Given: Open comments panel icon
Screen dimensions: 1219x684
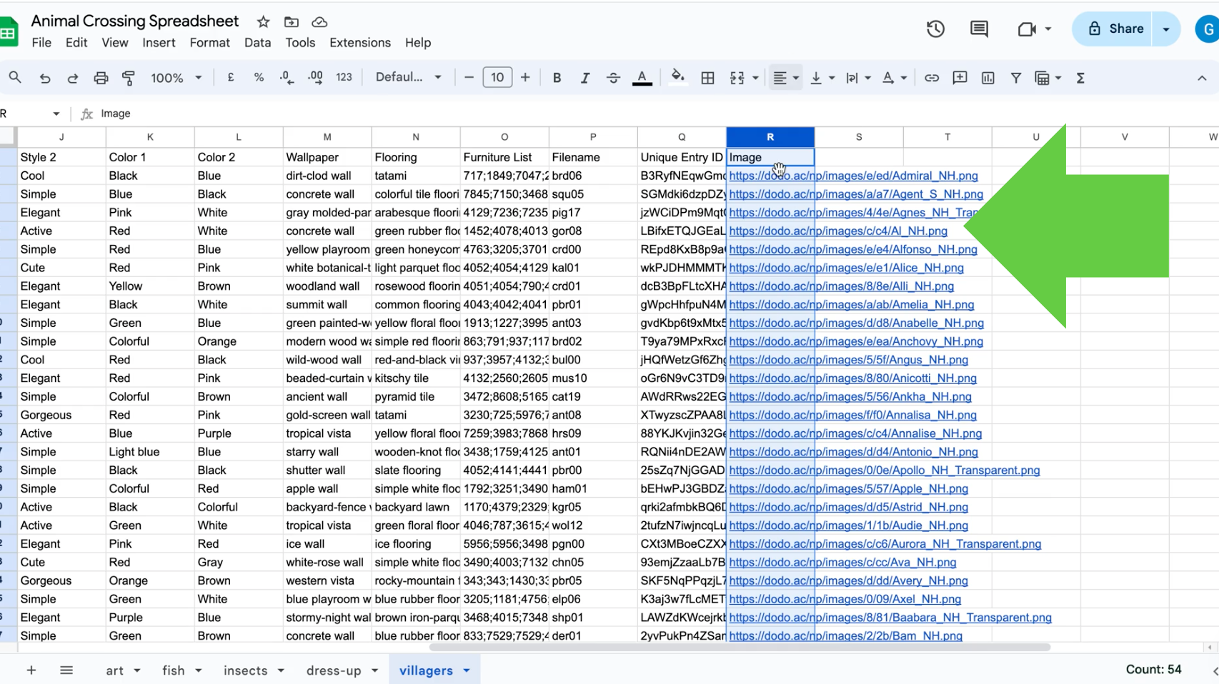Looking at the screenshot, I should point(979,29).
